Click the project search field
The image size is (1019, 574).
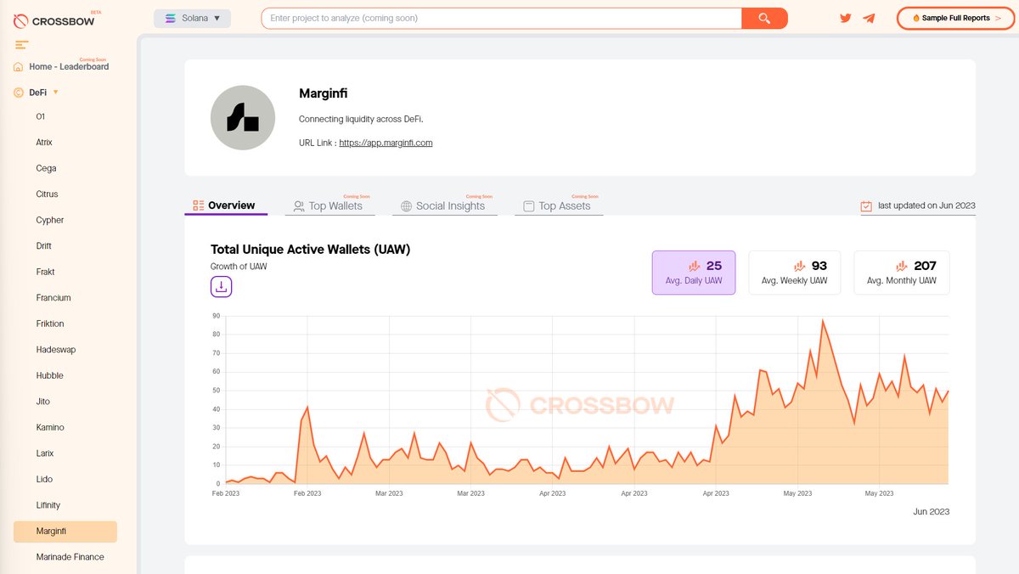tap(501, 18)
